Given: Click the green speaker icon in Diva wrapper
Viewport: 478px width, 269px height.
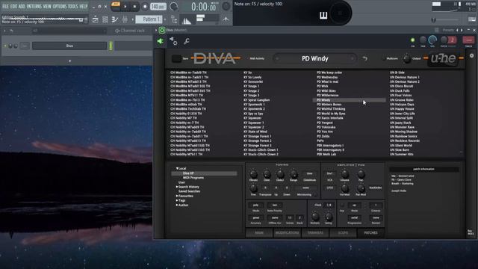Looking at the screenshot, I should tap(161, 41).
